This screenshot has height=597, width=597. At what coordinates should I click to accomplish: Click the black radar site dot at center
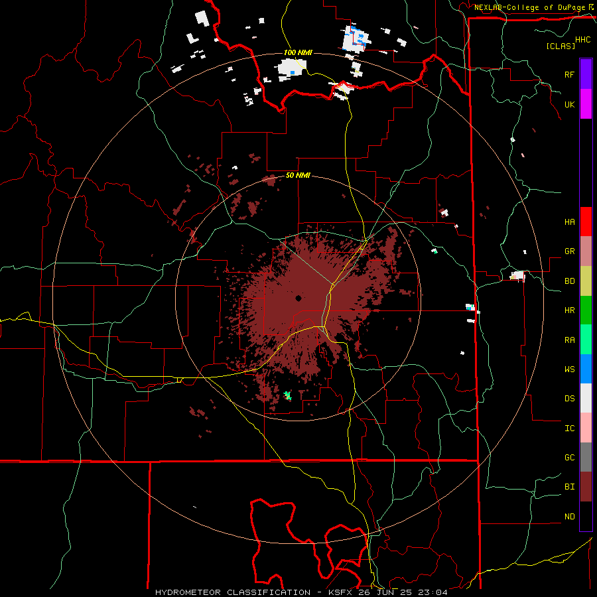click(298, 298)
